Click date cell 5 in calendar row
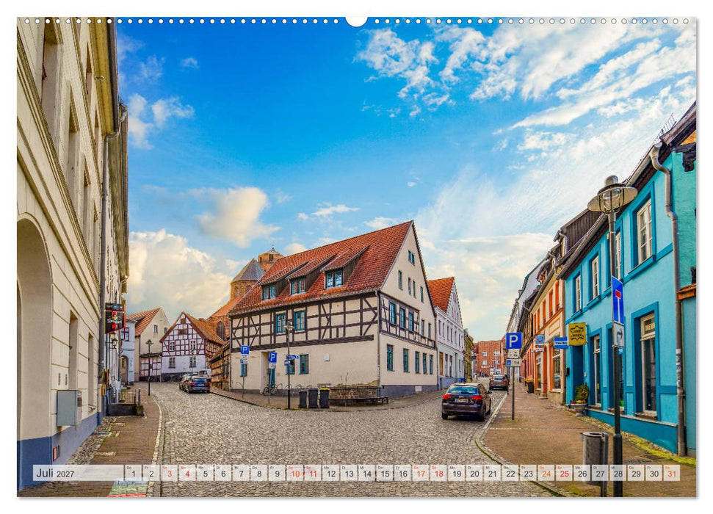 [205, 473]
